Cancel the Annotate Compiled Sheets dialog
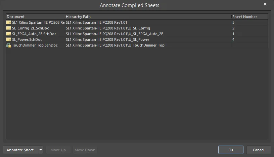 (x=259, y=150)
